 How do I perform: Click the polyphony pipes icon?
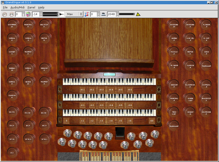(x=103, y=14)
